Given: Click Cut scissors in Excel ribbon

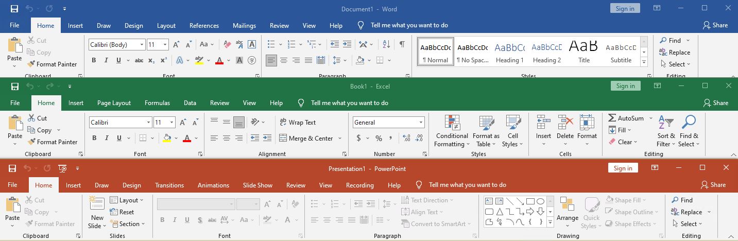Looking at the screenshot, I should (x=38, y=118).
